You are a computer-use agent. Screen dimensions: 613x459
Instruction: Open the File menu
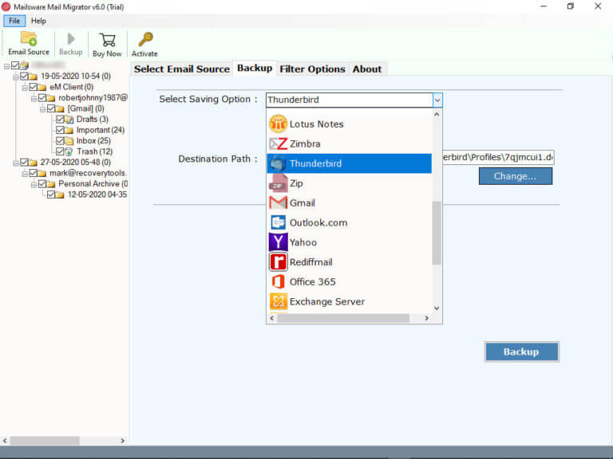[x=14, y=21]
